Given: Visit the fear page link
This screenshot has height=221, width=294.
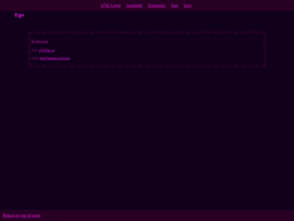Looking at the screenshot, I should click(175, 5).
